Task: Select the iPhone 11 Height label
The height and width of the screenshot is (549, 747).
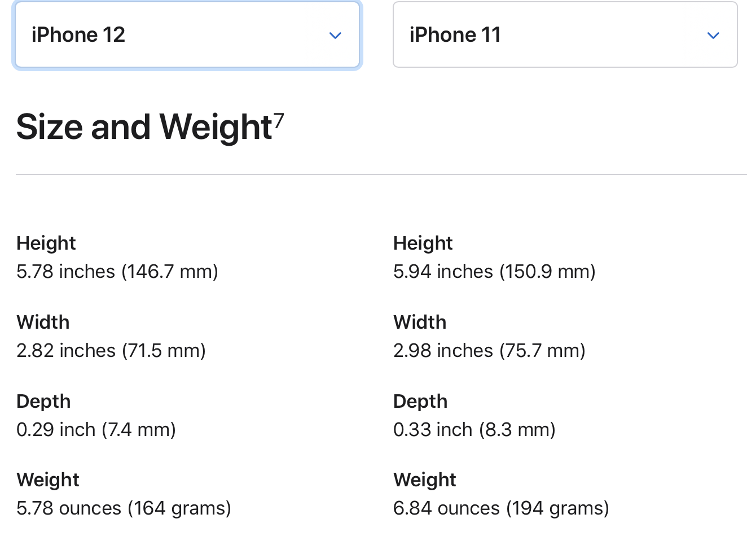Action: (x=423, y=243)
